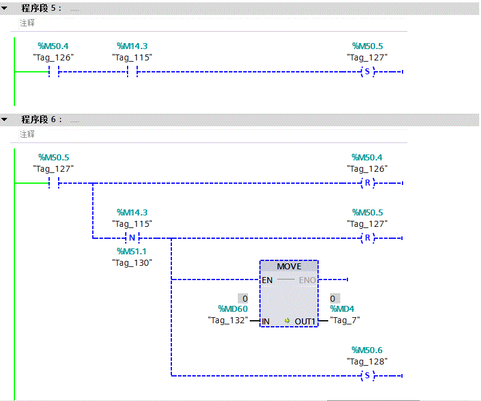481x401 pixels.
Task: Click the EN input of the MOVE box
Action: 267,280
